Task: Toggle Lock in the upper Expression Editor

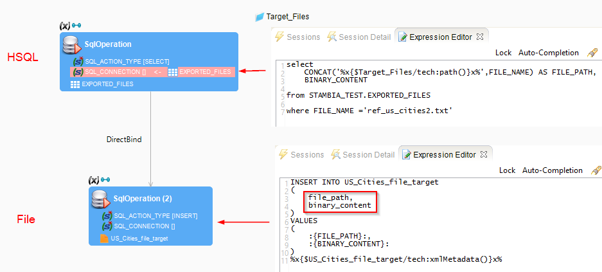Action: [503, 53]
